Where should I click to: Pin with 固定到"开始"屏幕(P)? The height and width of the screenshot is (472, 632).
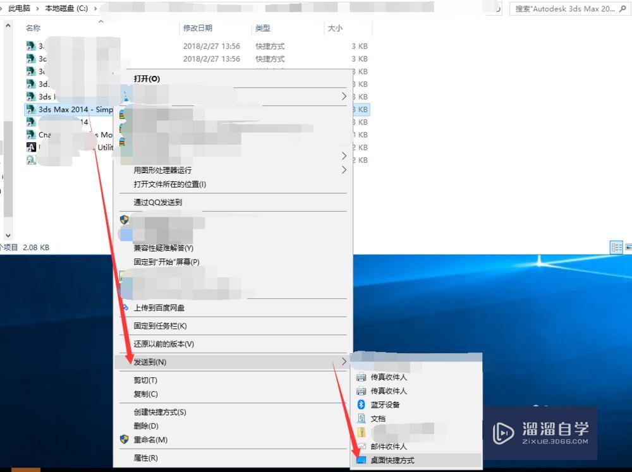tap(166, 262)
